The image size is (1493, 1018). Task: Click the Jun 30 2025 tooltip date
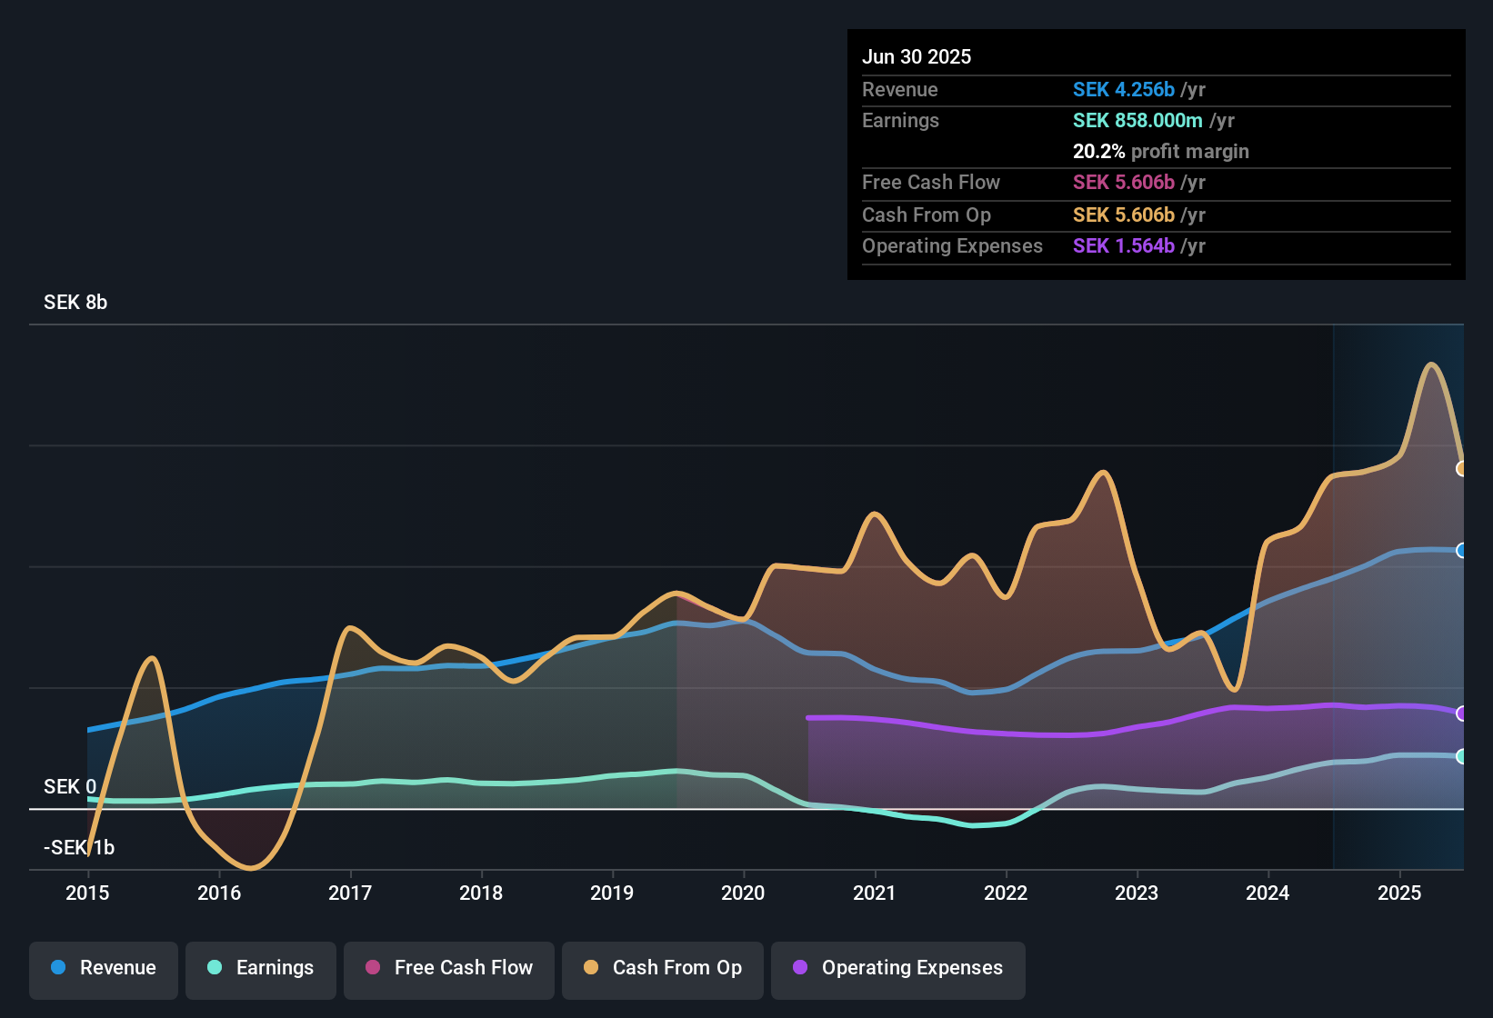point(917,56)
